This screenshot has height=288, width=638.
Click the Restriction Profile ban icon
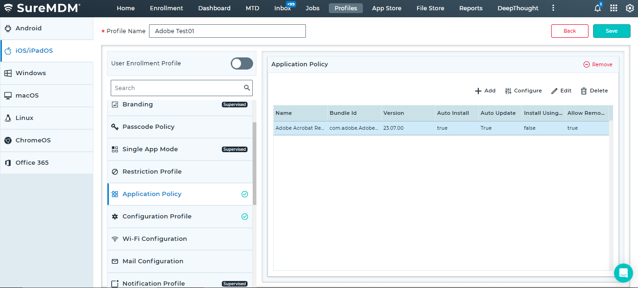click(115, 172)
